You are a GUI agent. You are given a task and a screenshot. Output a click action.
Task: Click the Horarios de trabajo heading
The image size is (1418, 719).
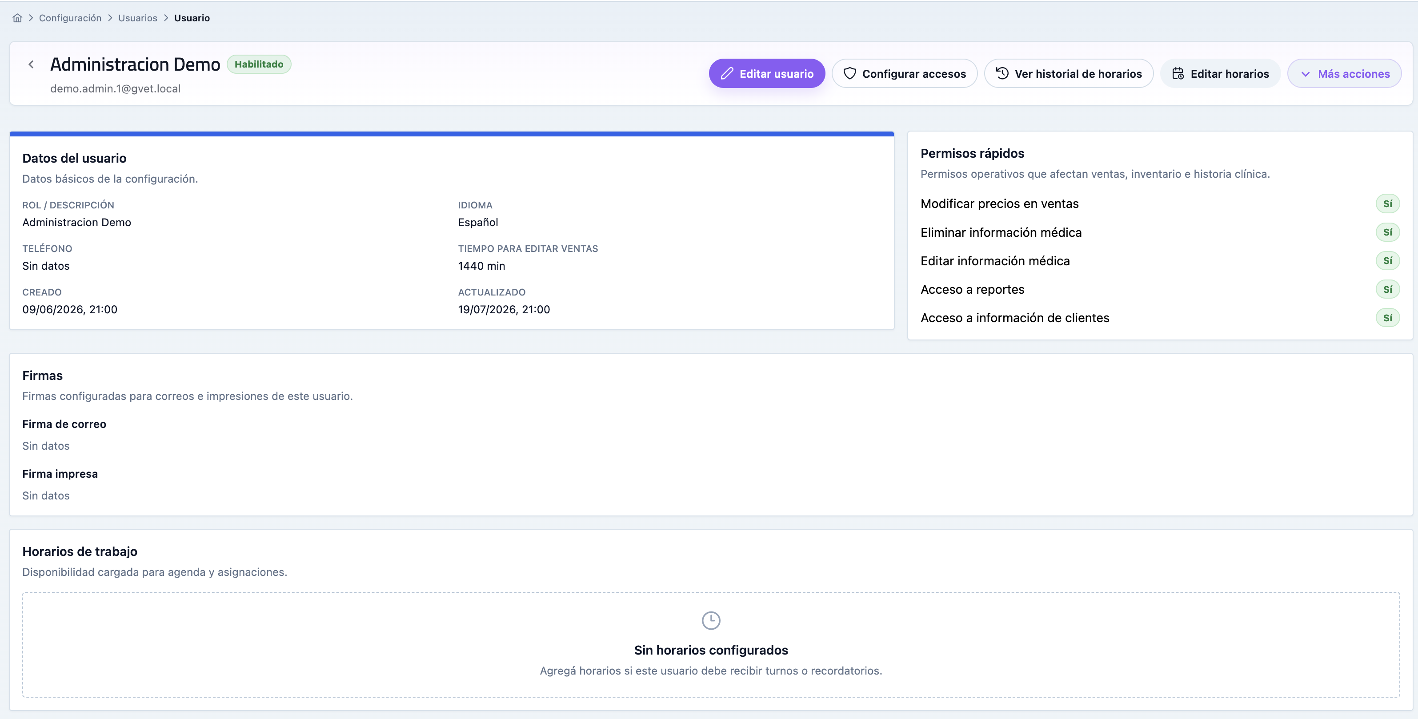click(80, 552)
